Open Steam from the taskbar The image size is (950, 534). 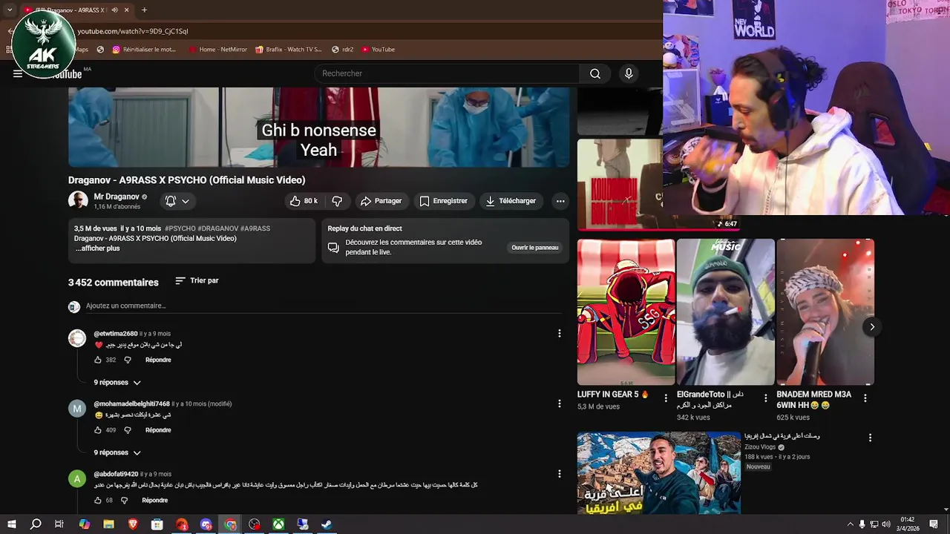tap(326, 524)
